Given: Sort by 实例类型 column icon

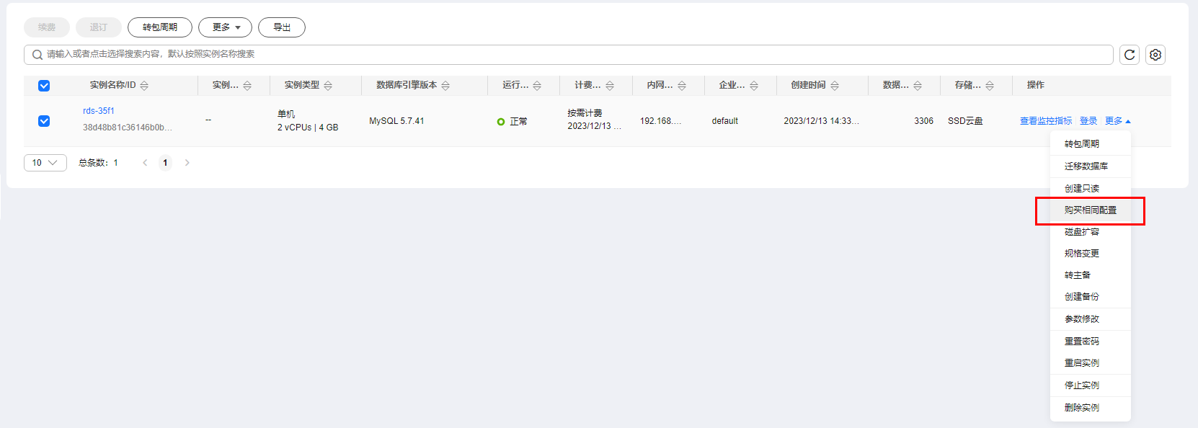Looking at the screenshot, I should 328,86.
